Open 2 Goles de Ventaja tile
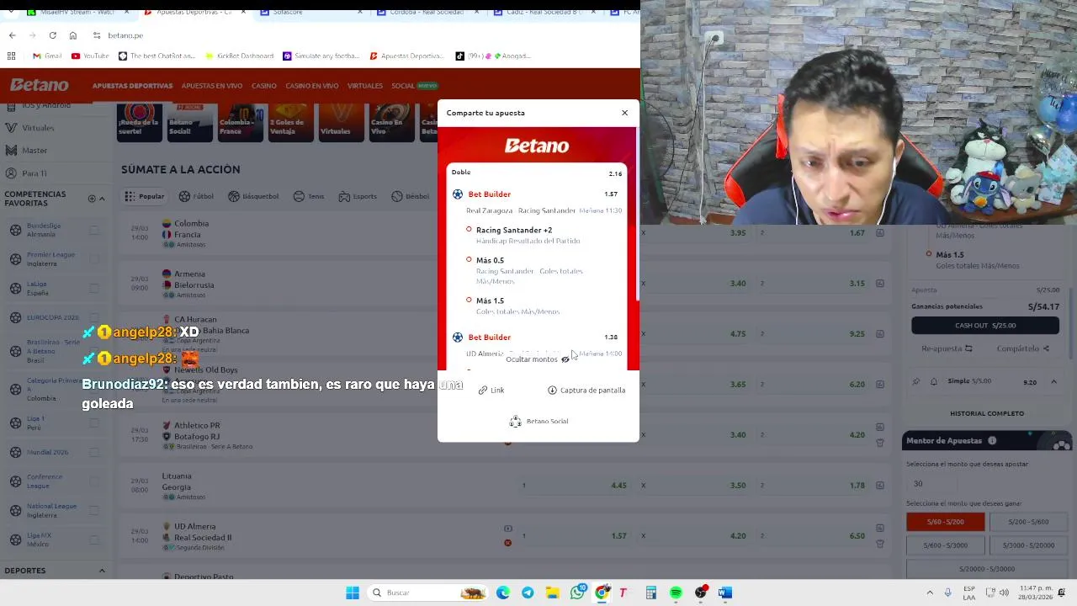Image resolution: width=1077 pixels, height=606 pixels. pos(290,122)
